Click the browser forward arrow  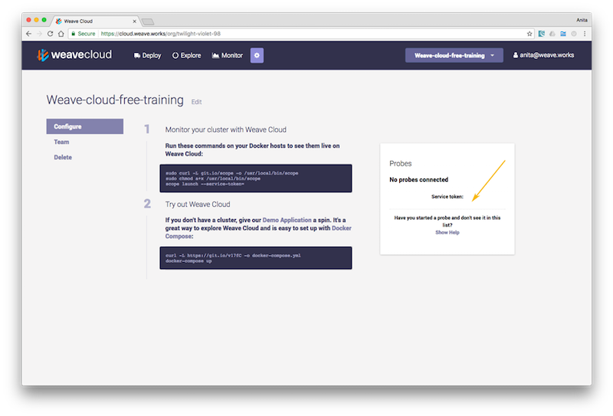(x=39, y=34)
